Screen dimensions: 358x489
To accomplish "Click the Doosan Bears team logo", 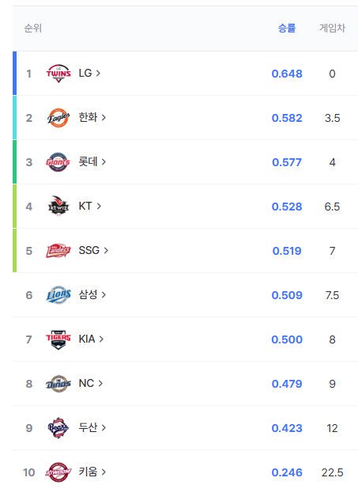I will click(58, 428).
